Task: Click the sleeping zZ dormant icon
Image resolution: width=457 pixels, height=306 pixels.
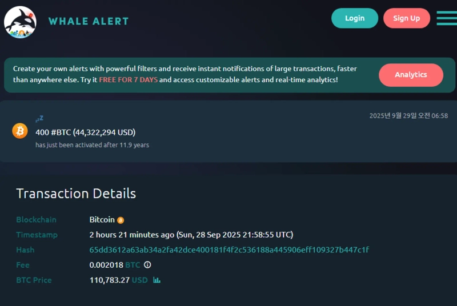Action: coord(39,119)
